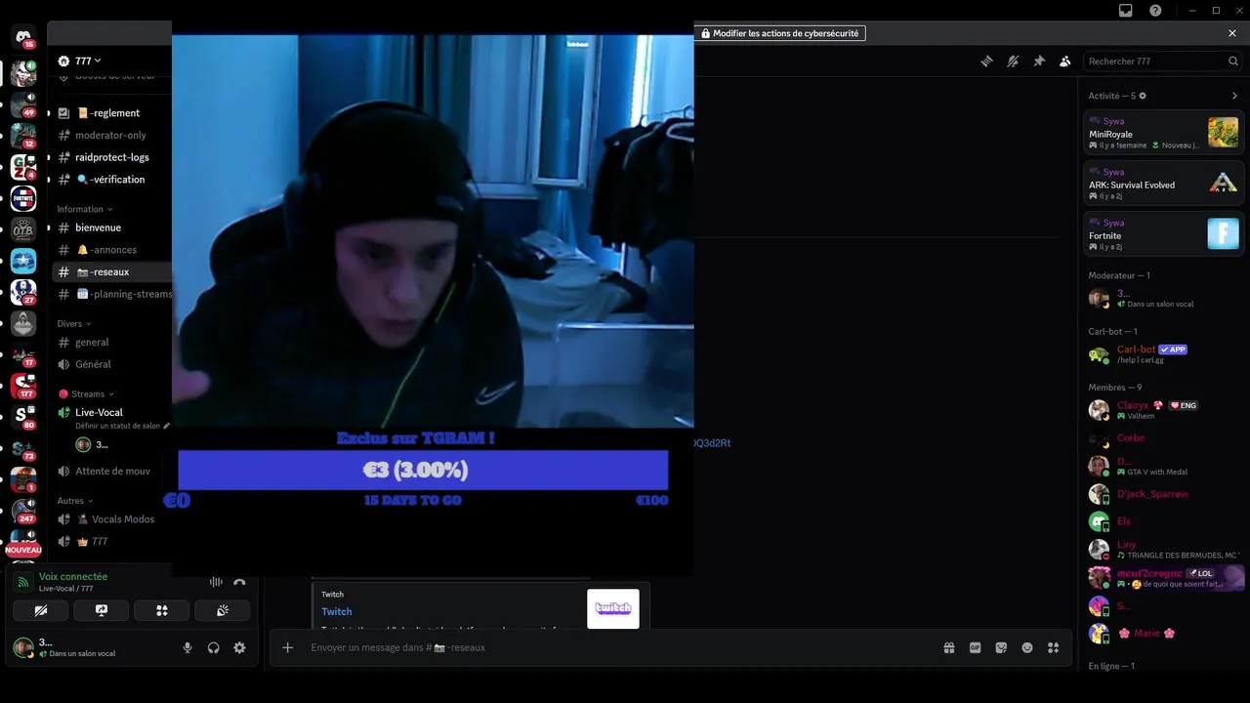Click Modifier les actions de cybersécurité
This screenshot has height=703, width=1250.
tap(779, 33)
